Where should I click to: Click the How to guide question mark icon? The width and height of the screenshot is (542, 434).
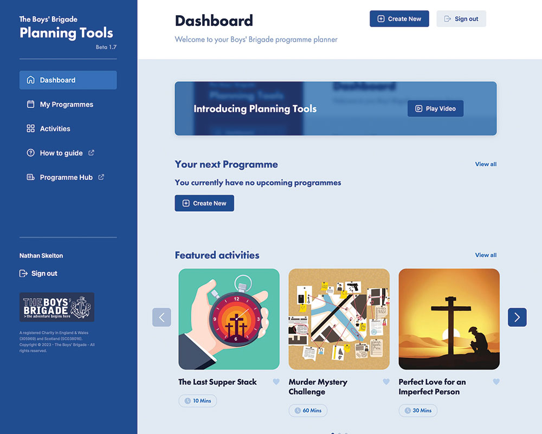point(31,153)
